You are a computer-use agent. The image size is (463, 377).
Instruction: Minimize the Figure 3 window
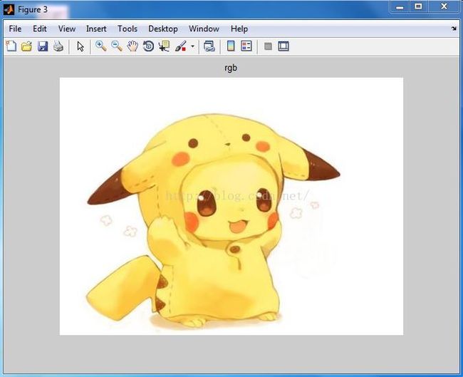pos(400,7)
